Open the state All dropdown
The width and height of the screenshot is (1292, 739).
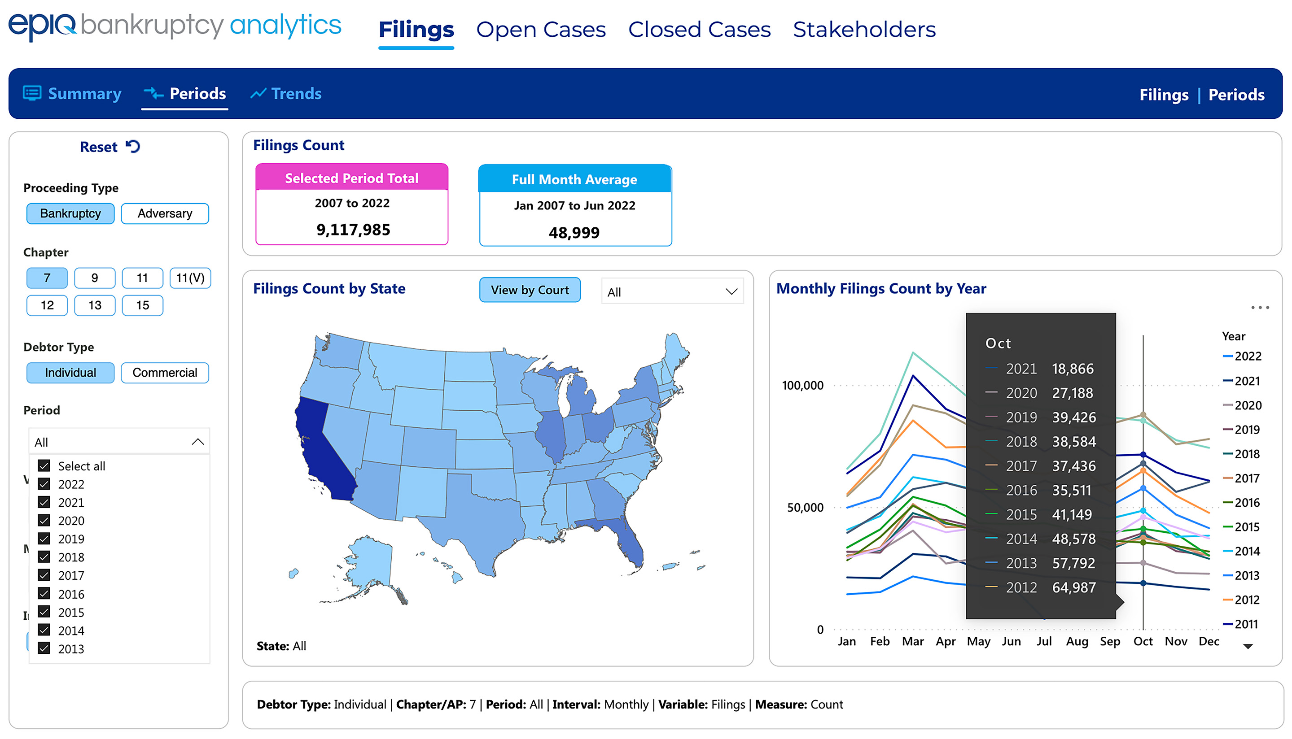pos(672,291)
